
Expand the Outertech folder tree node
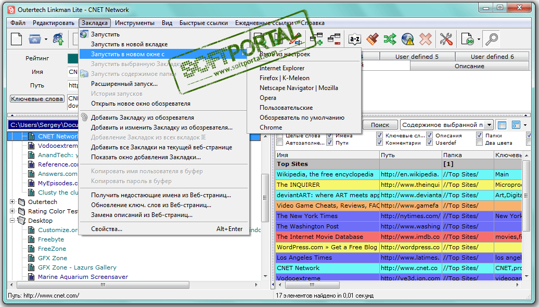[12, 202]
